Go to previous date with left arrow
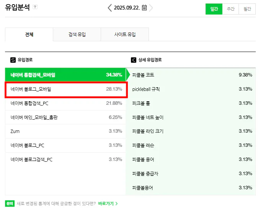Viewport: 268px width, 208px height. (x=110, y=8)
